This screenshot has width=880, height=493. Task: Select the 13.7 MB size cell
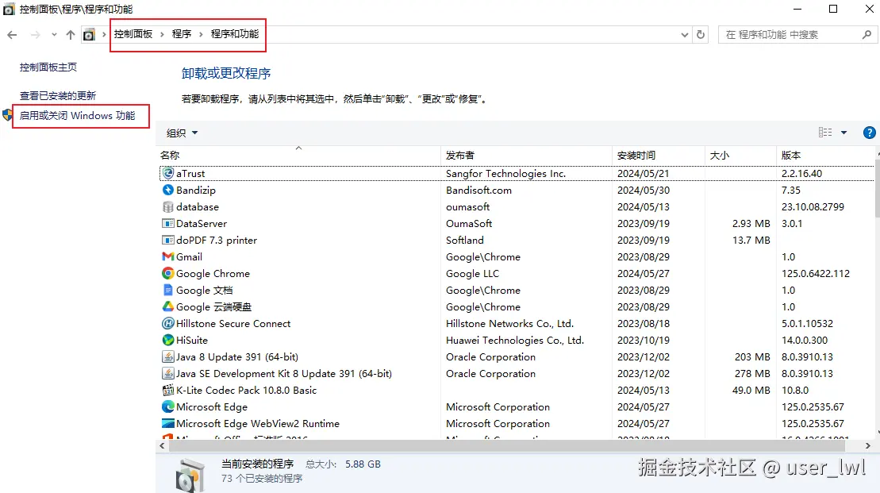click(x=751, y=241)
